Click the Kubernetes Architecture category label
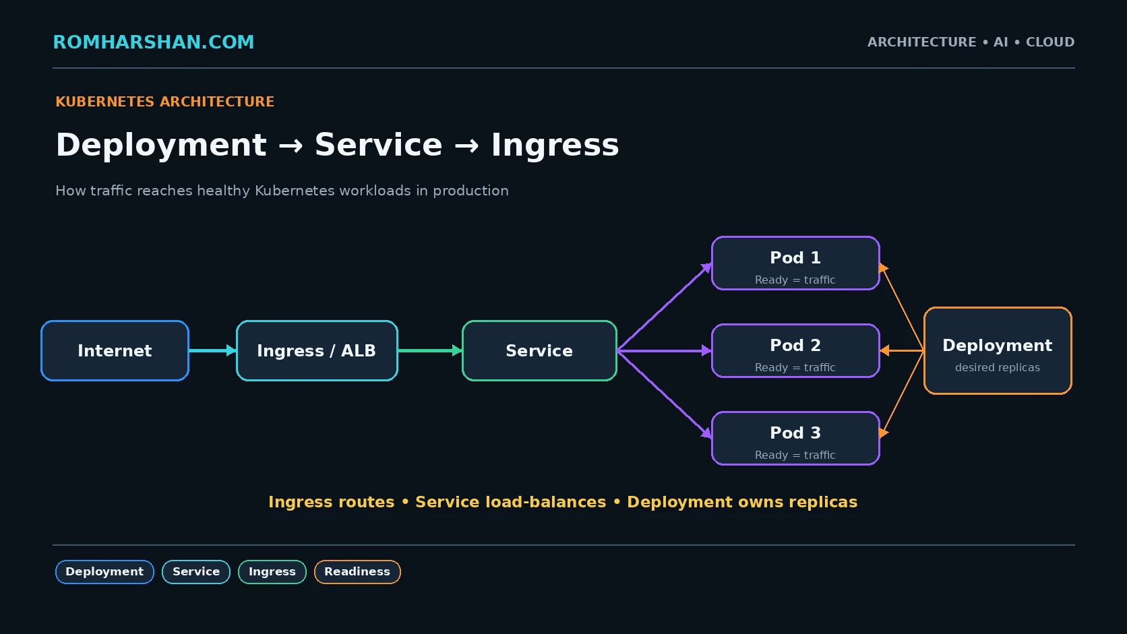The height and width of the screenshot is (634, 1127). click(x=165, y=102)
